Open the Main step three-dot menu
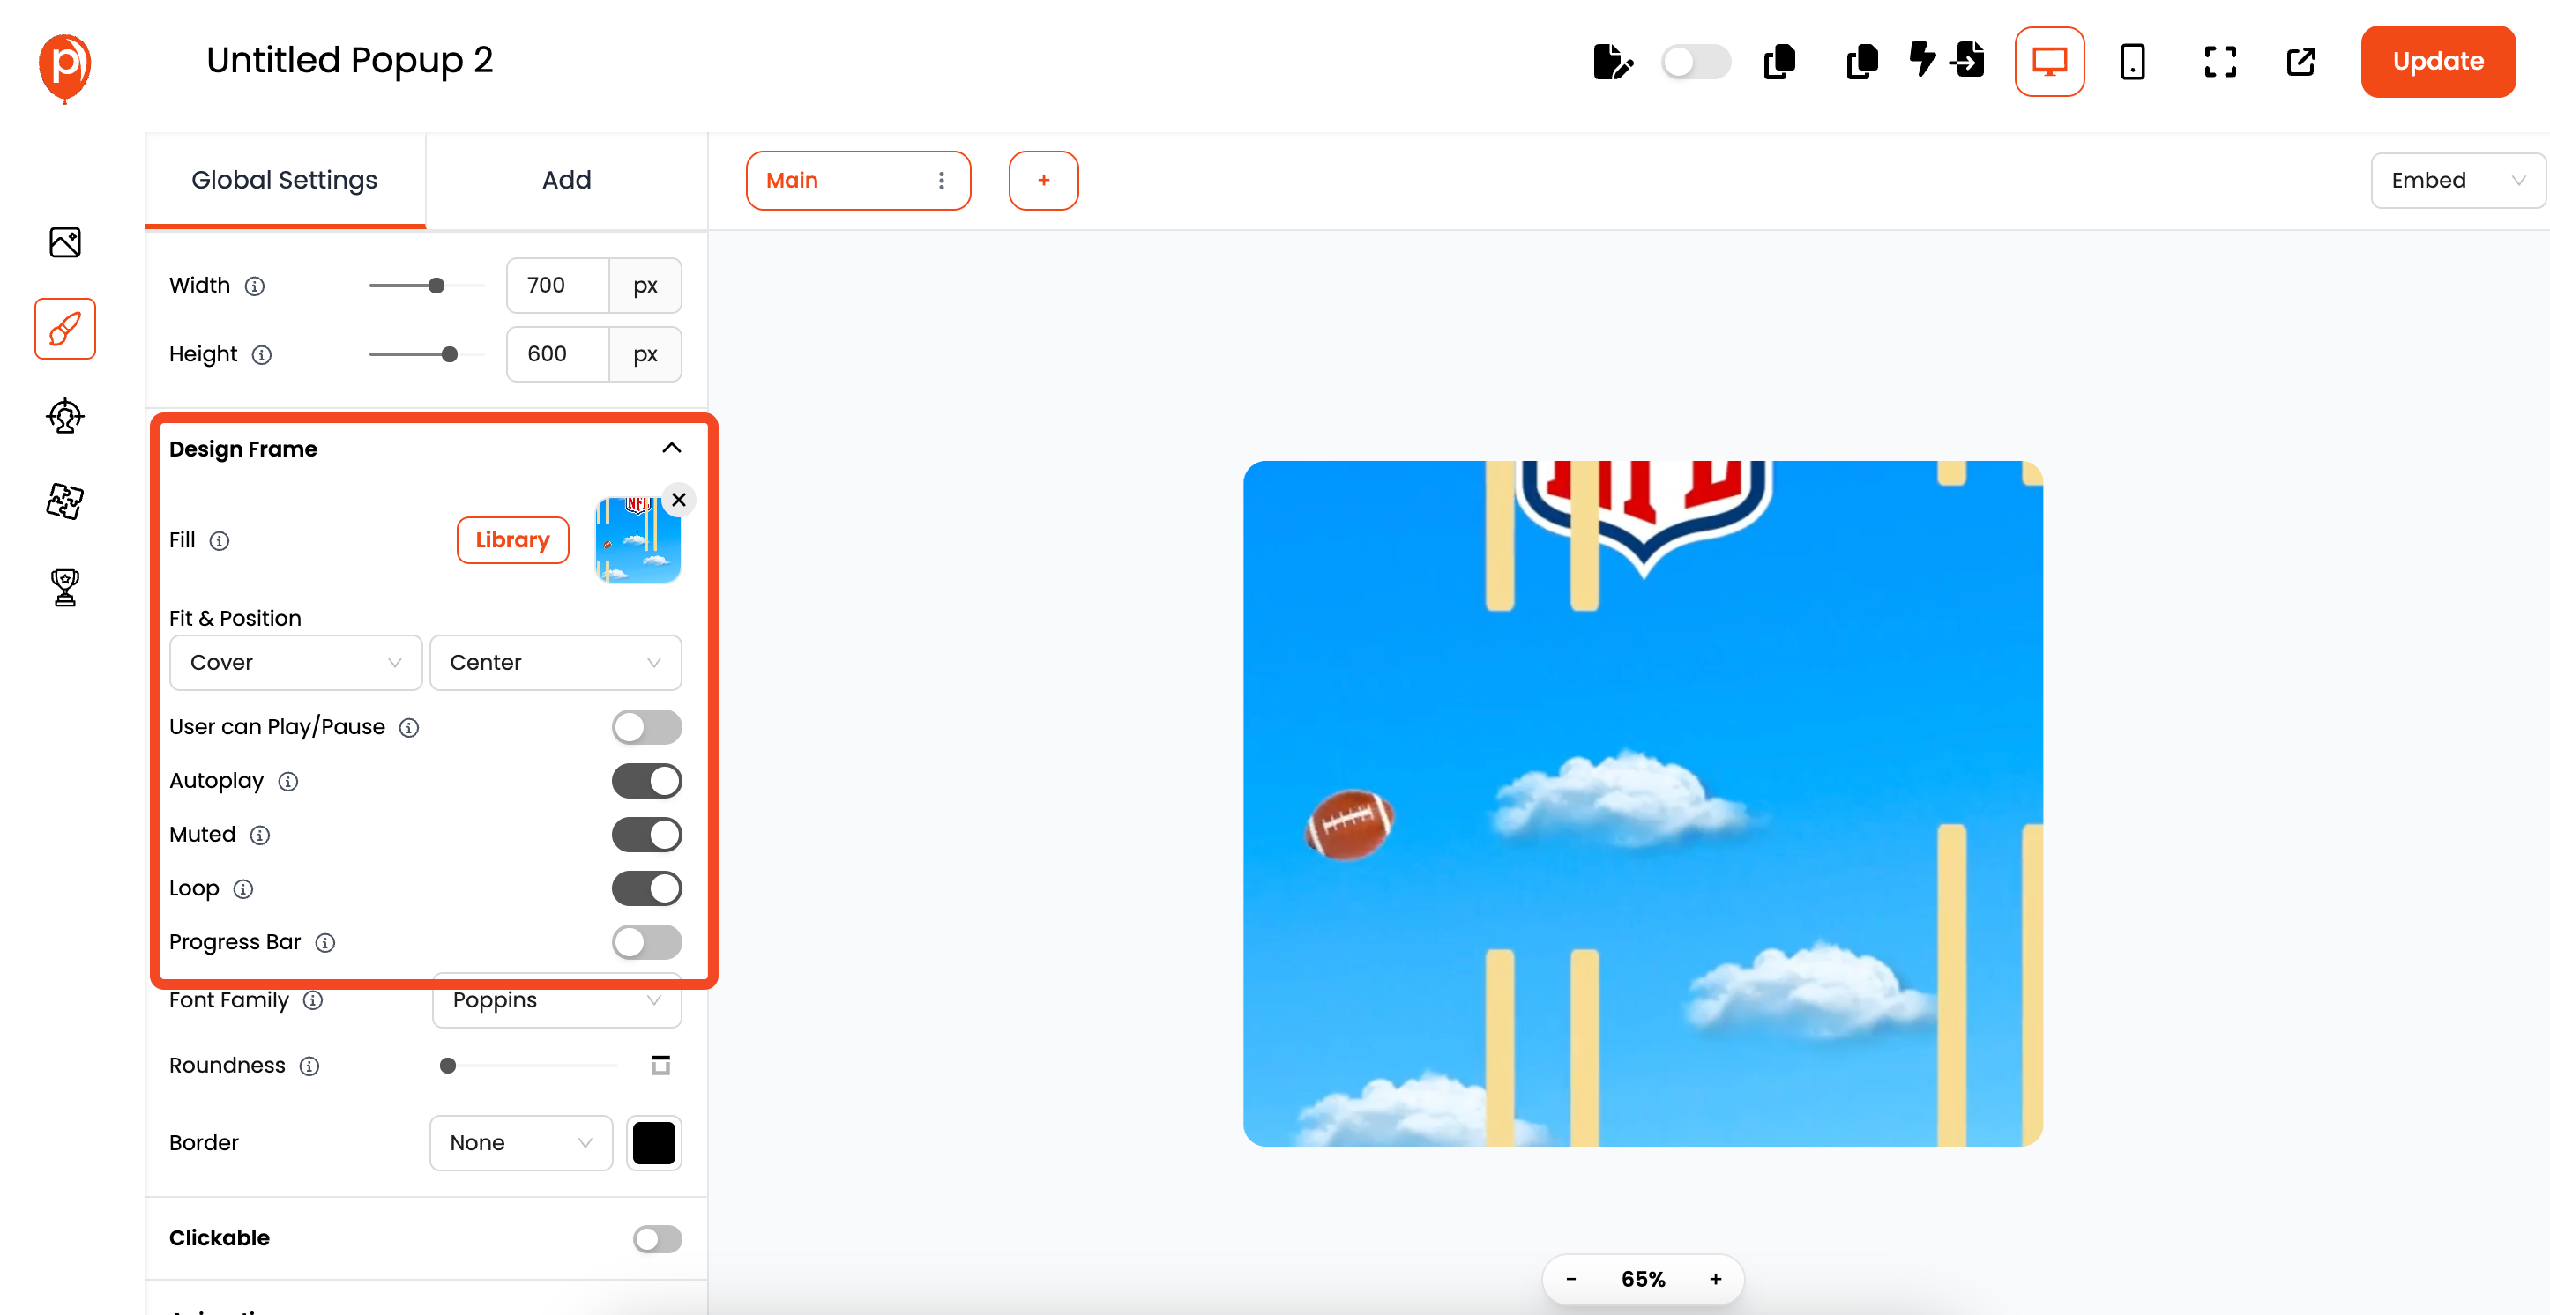2550x1315 pixels. 942,180
